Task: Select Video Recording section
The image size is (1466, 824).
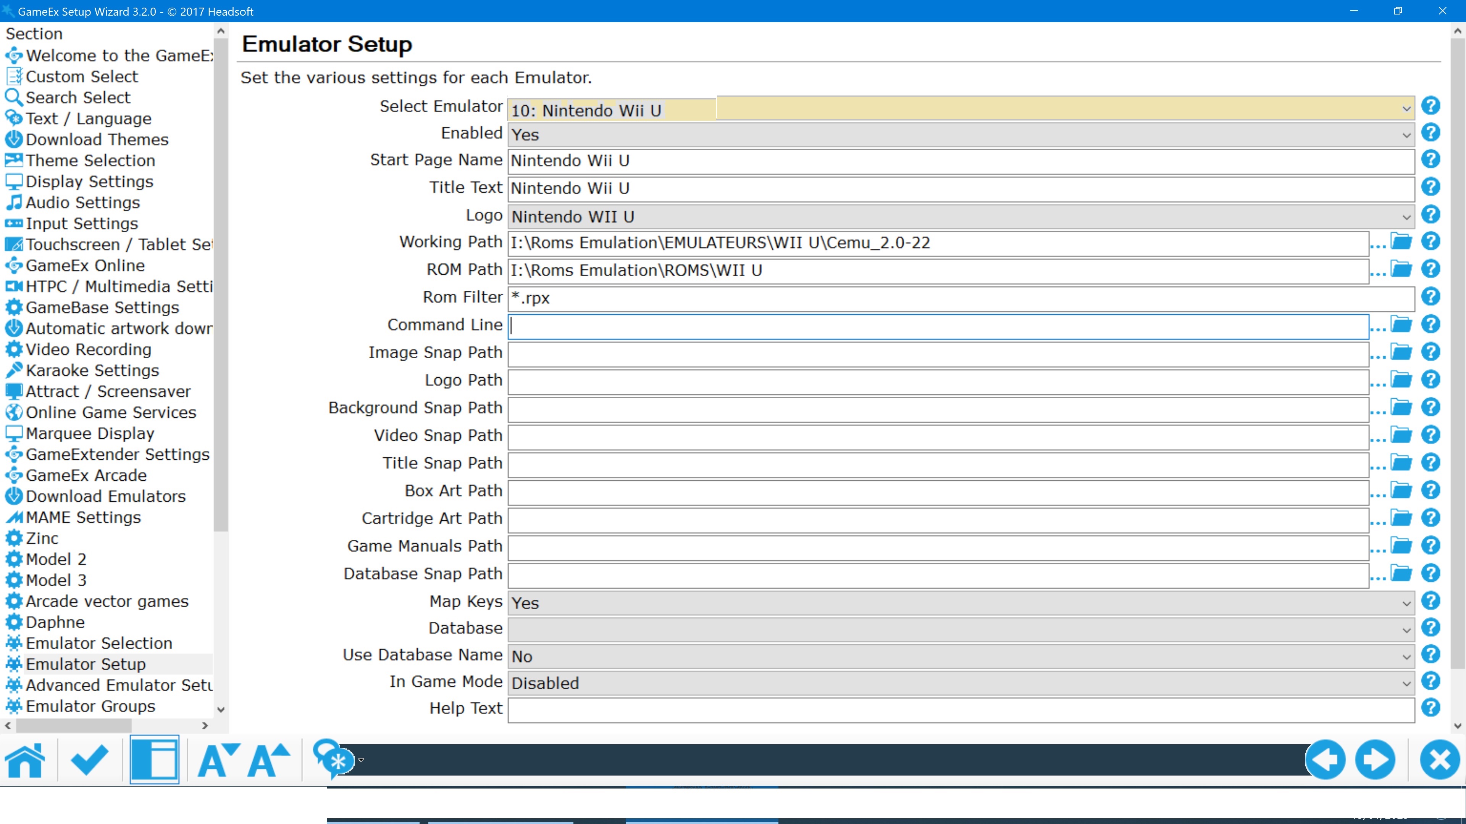Action: pyautogui.click(x=88, y=350)
